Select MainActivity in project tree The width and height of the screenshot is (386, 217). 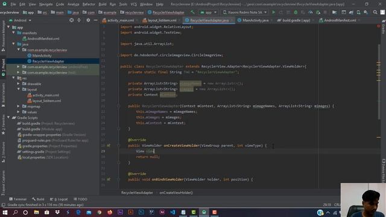(42, 55)
